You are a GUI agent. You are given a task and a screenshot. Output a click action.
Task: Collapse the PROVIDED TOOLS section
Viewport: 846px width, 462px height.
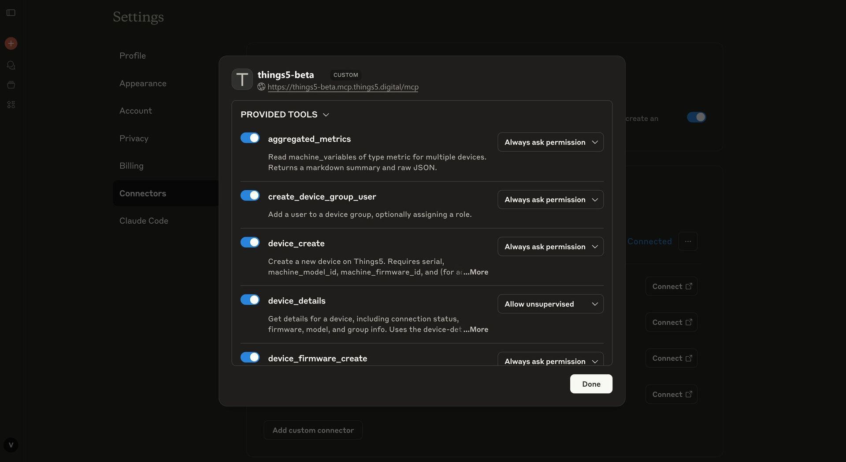coord(285,115)
